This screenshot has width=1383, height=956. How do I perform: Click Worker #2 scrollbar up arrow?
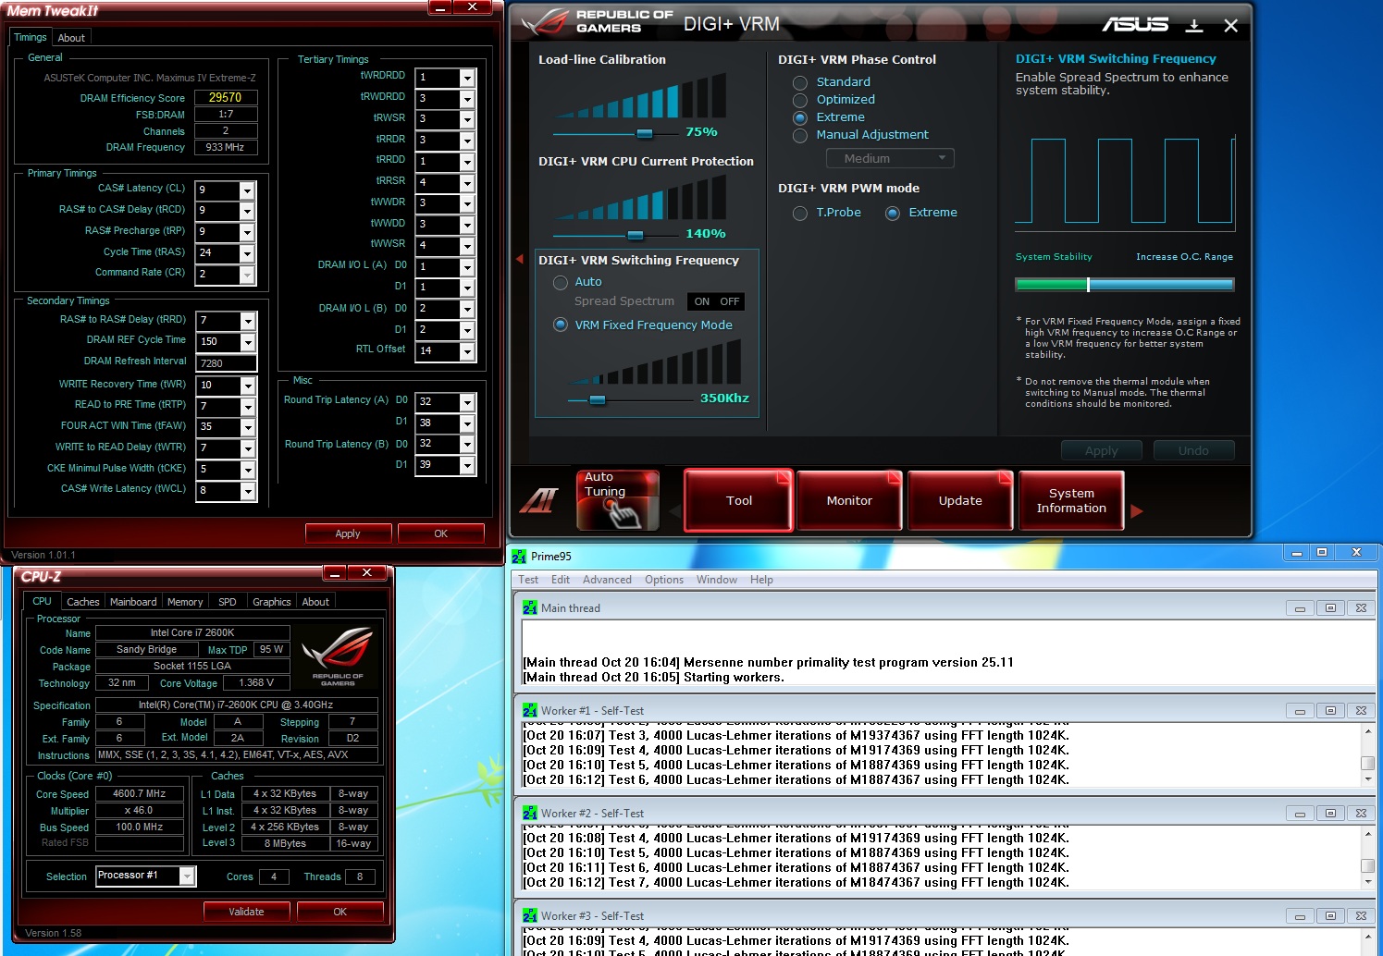click(1367, 833)
